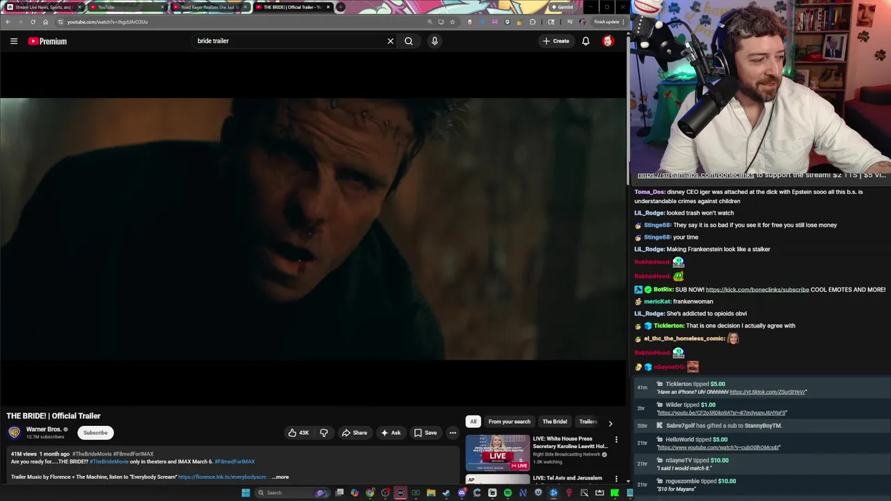The image size is (891, 501).
Task: Follow the florence.lnk.to/everybodyscre... link
Action: (x=222, y=477)
